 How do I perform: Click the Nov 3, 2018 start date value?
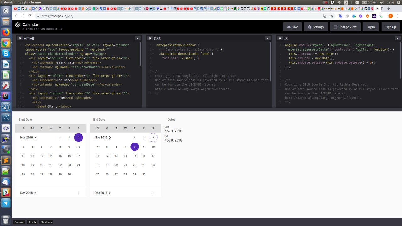pos(173,131)
